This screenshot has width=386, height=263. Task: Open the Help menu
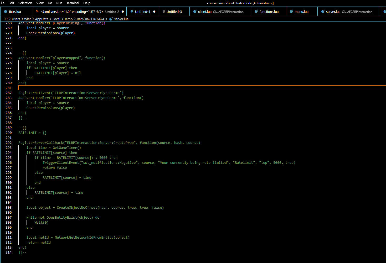point(87,3)
